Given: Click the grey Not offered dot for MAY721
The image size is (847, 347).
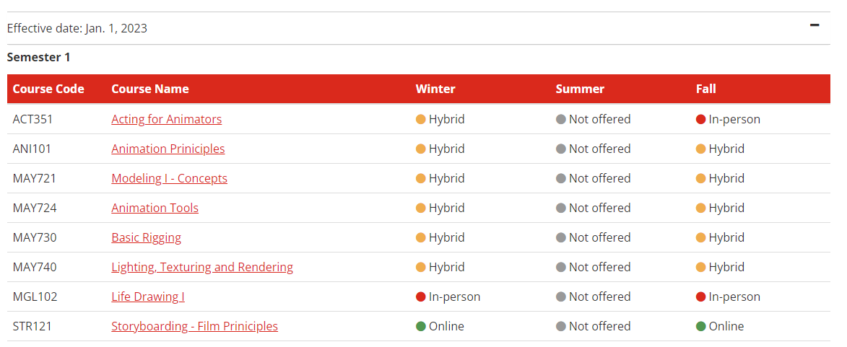Looking at the screenshot, I should click(561, 178).
